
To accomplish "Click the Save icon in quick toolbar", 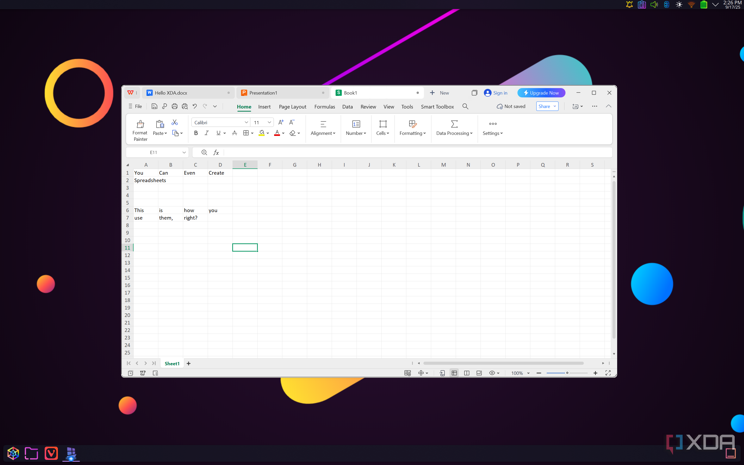I will (154, 106).
